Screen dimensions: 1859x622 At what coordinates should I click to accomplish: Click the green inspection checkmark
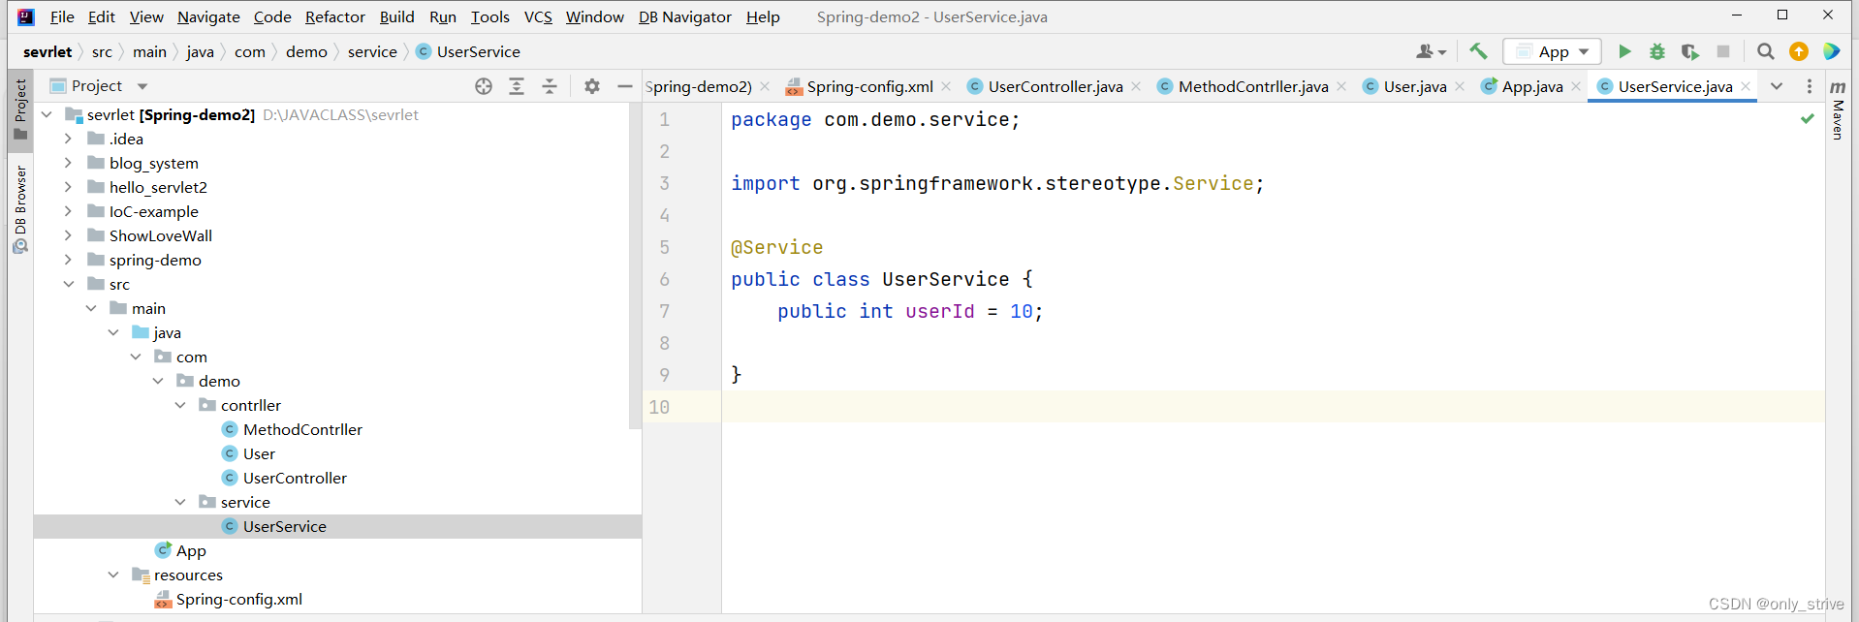pos(1807,118)
